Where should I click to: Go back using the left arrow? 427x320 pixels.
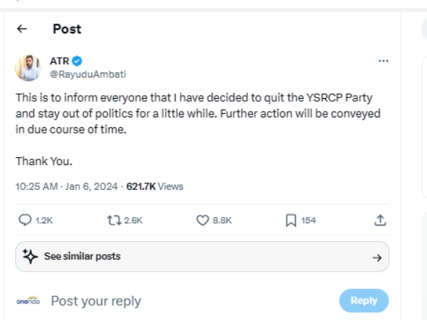(22, 29)
